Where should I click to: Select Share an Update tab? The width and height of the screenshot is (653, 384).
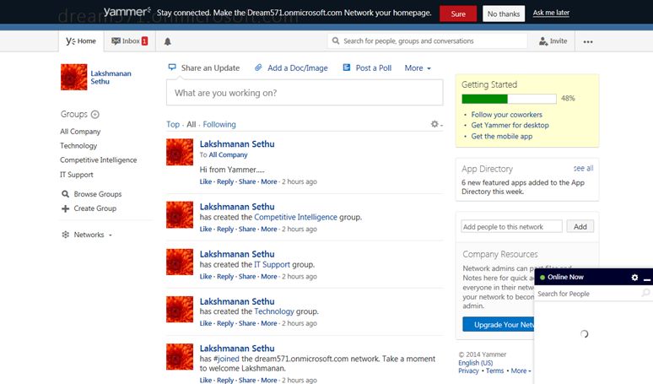click(x=204, y=68)
